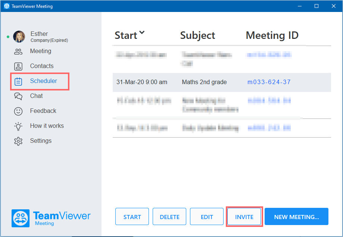Image resolution: width=343 pixels, height=237 pixels.
Task: Click Esther's profile avatar
Action: 19,37
